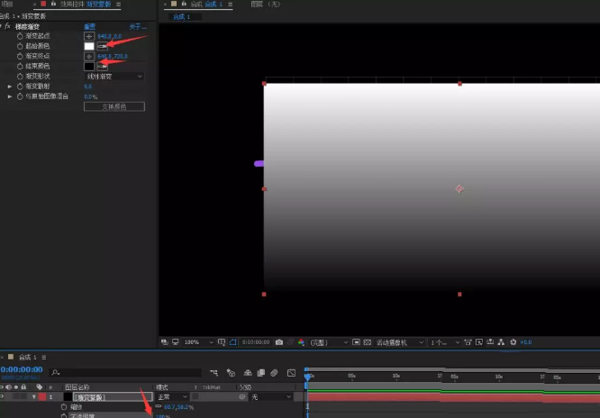Toggle stopwatch for 渐变终点 property
Screen dimensions: 600x418
point(20,56)
